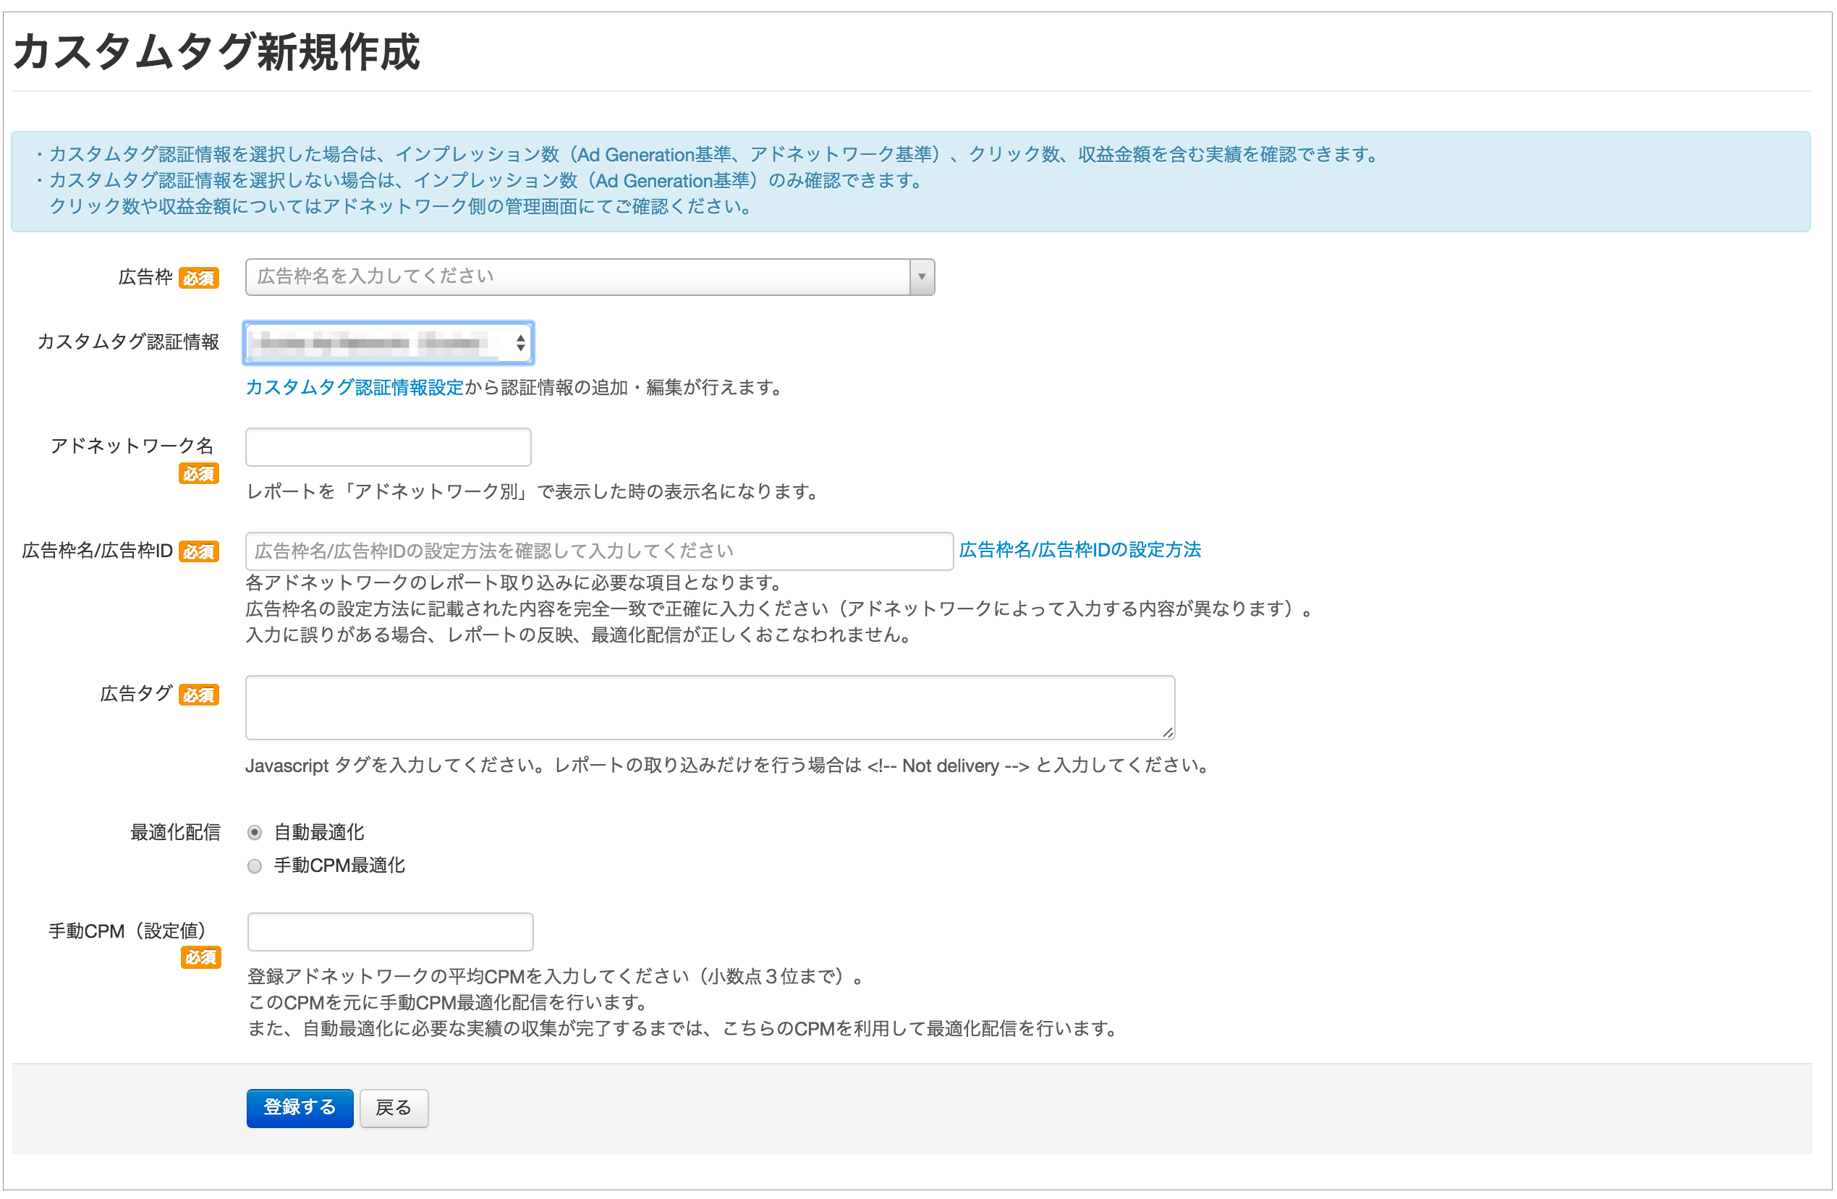Click the 手動CPM最適化 label text

339,865
